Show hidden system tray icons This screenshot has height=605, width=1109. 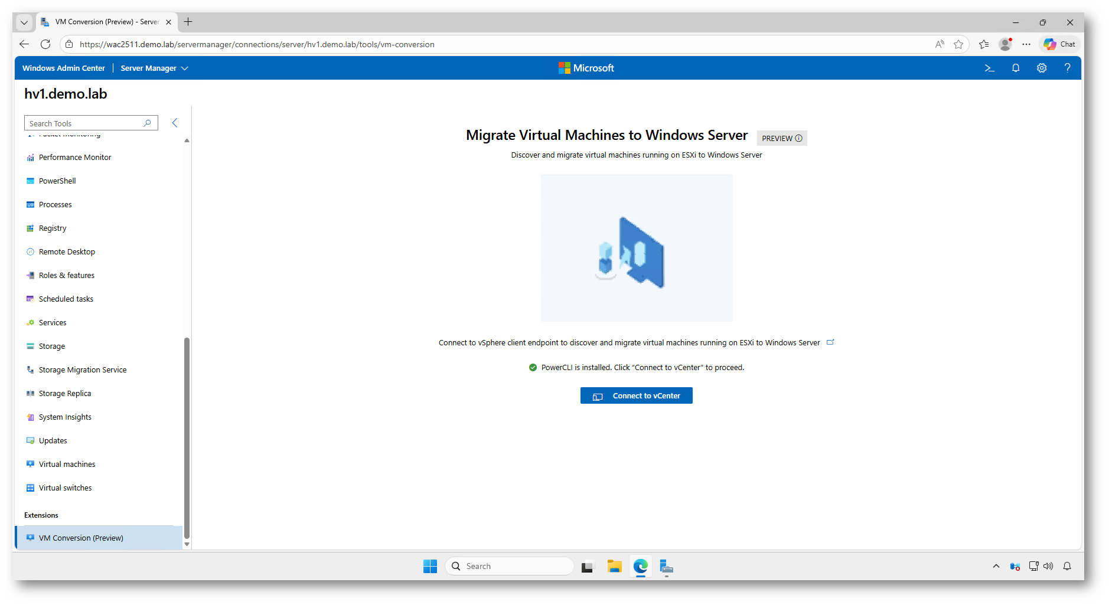996,567
